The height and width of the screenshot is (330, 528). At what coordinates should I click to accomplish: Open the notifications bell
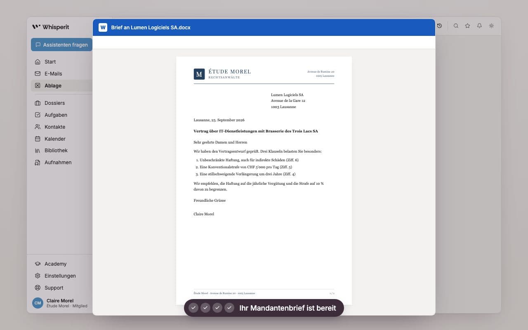pyautogui.click(x=479, y=26)
